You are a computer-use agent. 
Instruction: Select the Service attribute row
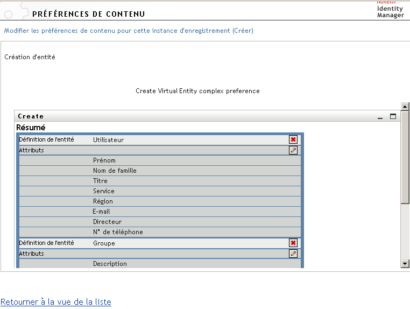[160, 191]
